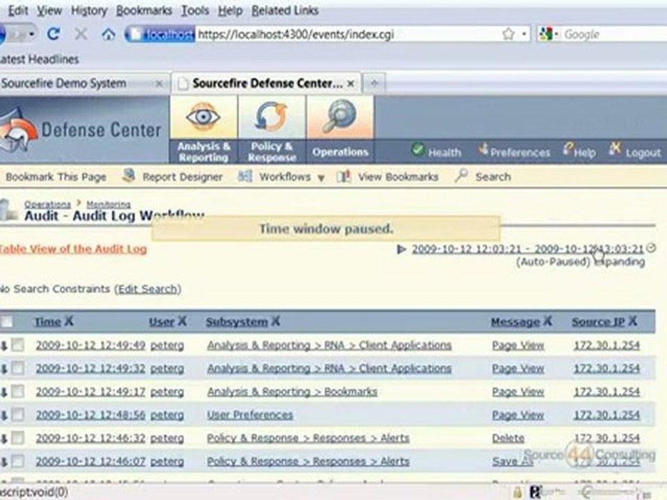Check the 12:49:17 row checkbox
Image resolution: width=667 pixels, height=500 pixels.
pos(18,391)
